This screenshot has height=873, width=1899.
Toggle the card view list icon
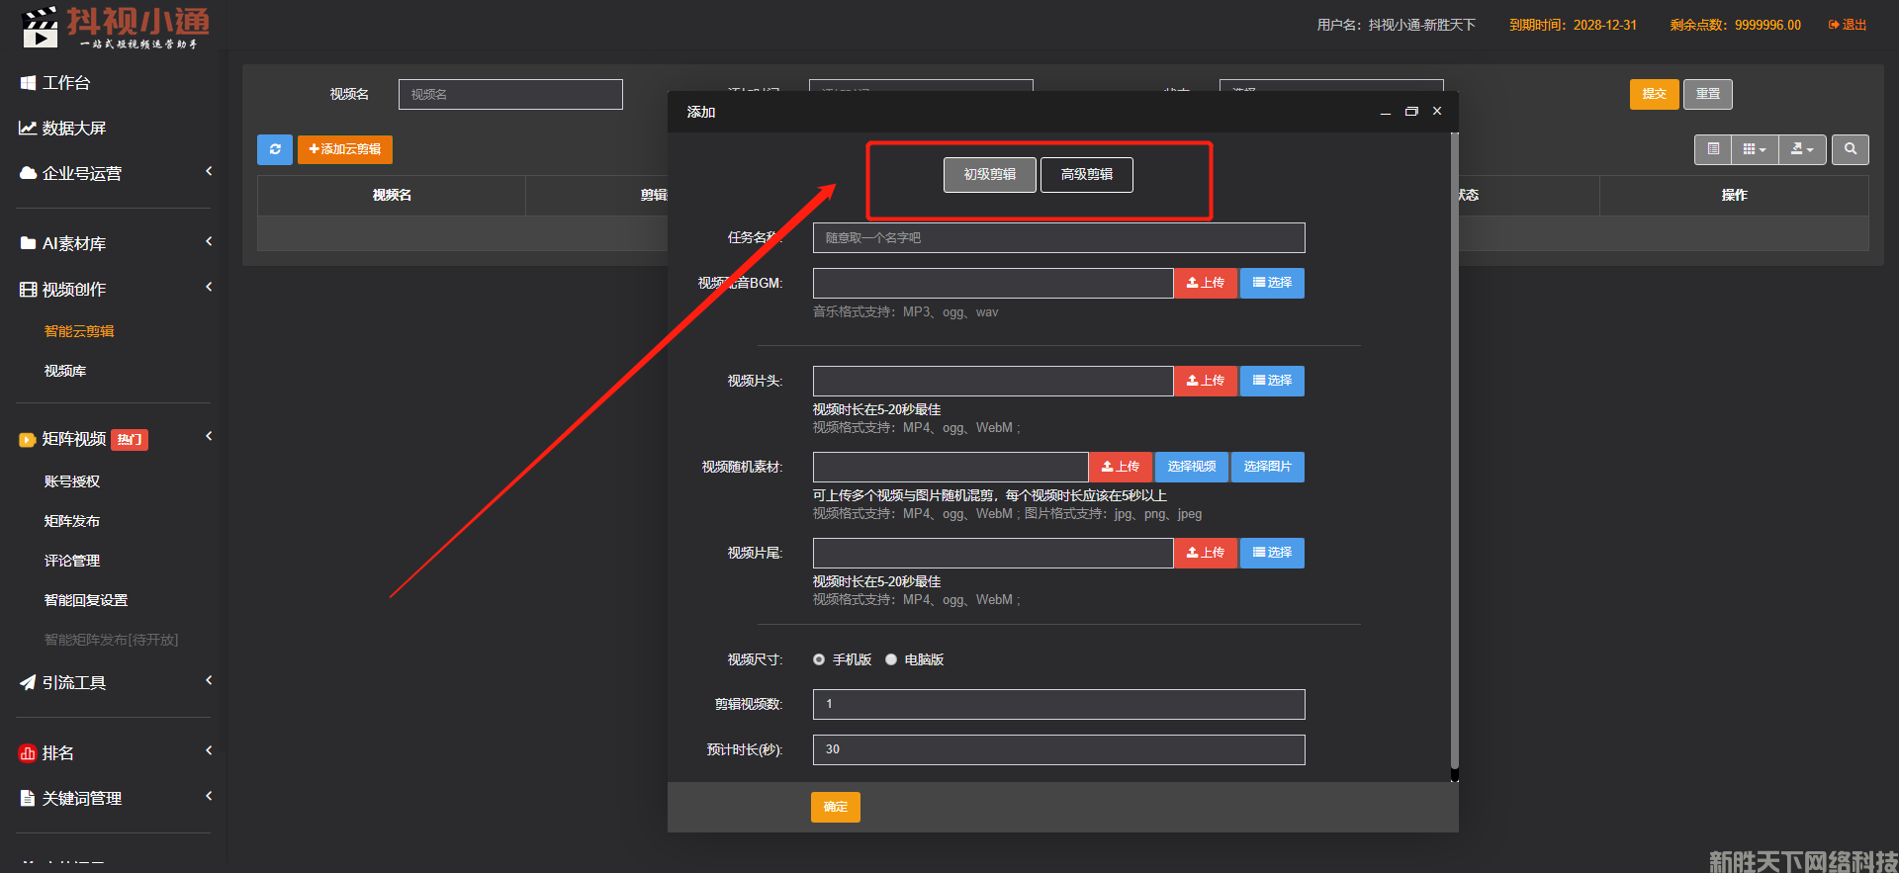click(1713, 149)
